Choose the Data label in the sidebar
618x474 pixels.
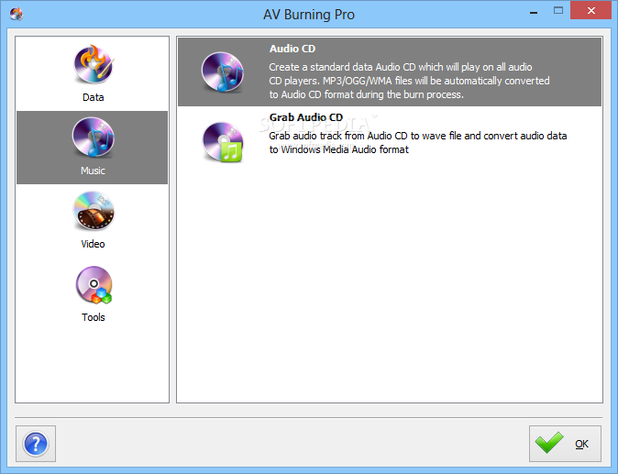coord(93,97)
